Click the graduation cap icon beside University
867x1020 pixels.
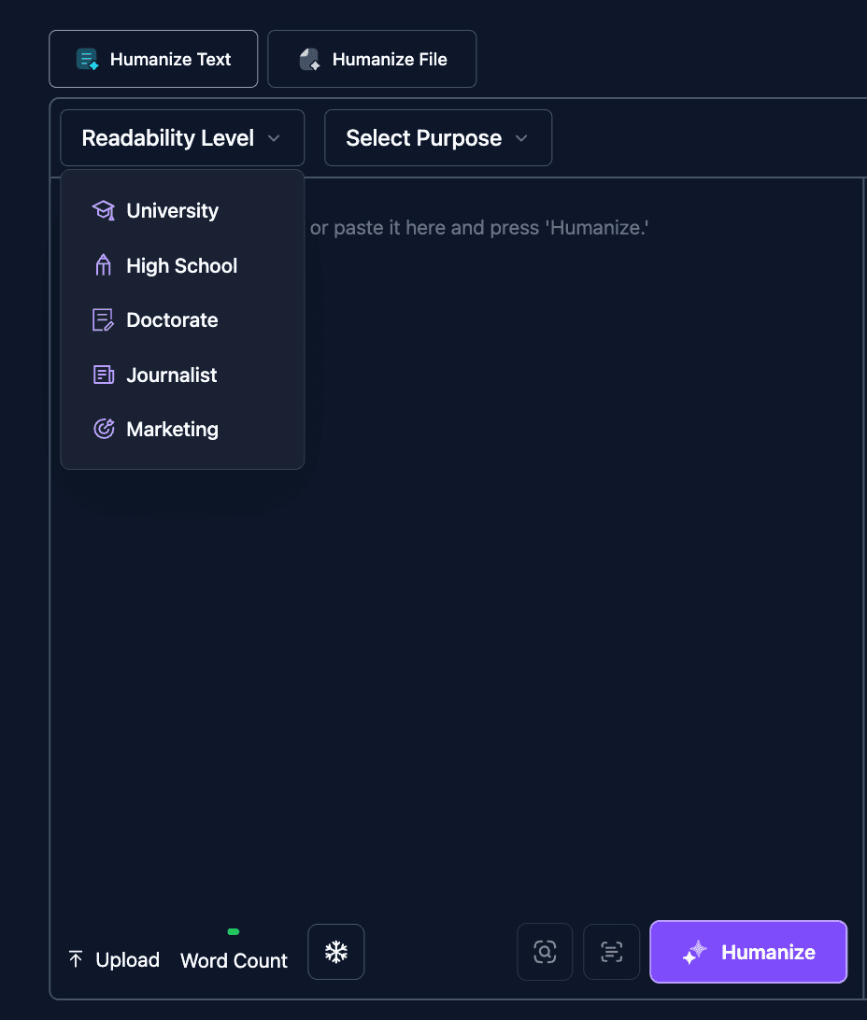[103, 210]
